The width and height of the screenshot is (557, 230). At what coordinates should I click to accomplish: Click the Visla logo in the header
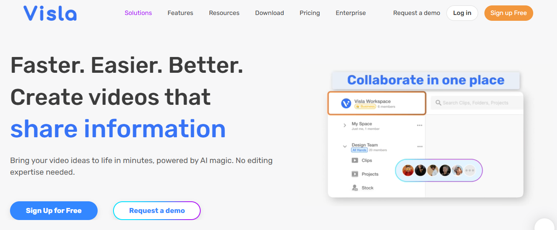click(50, 13)
